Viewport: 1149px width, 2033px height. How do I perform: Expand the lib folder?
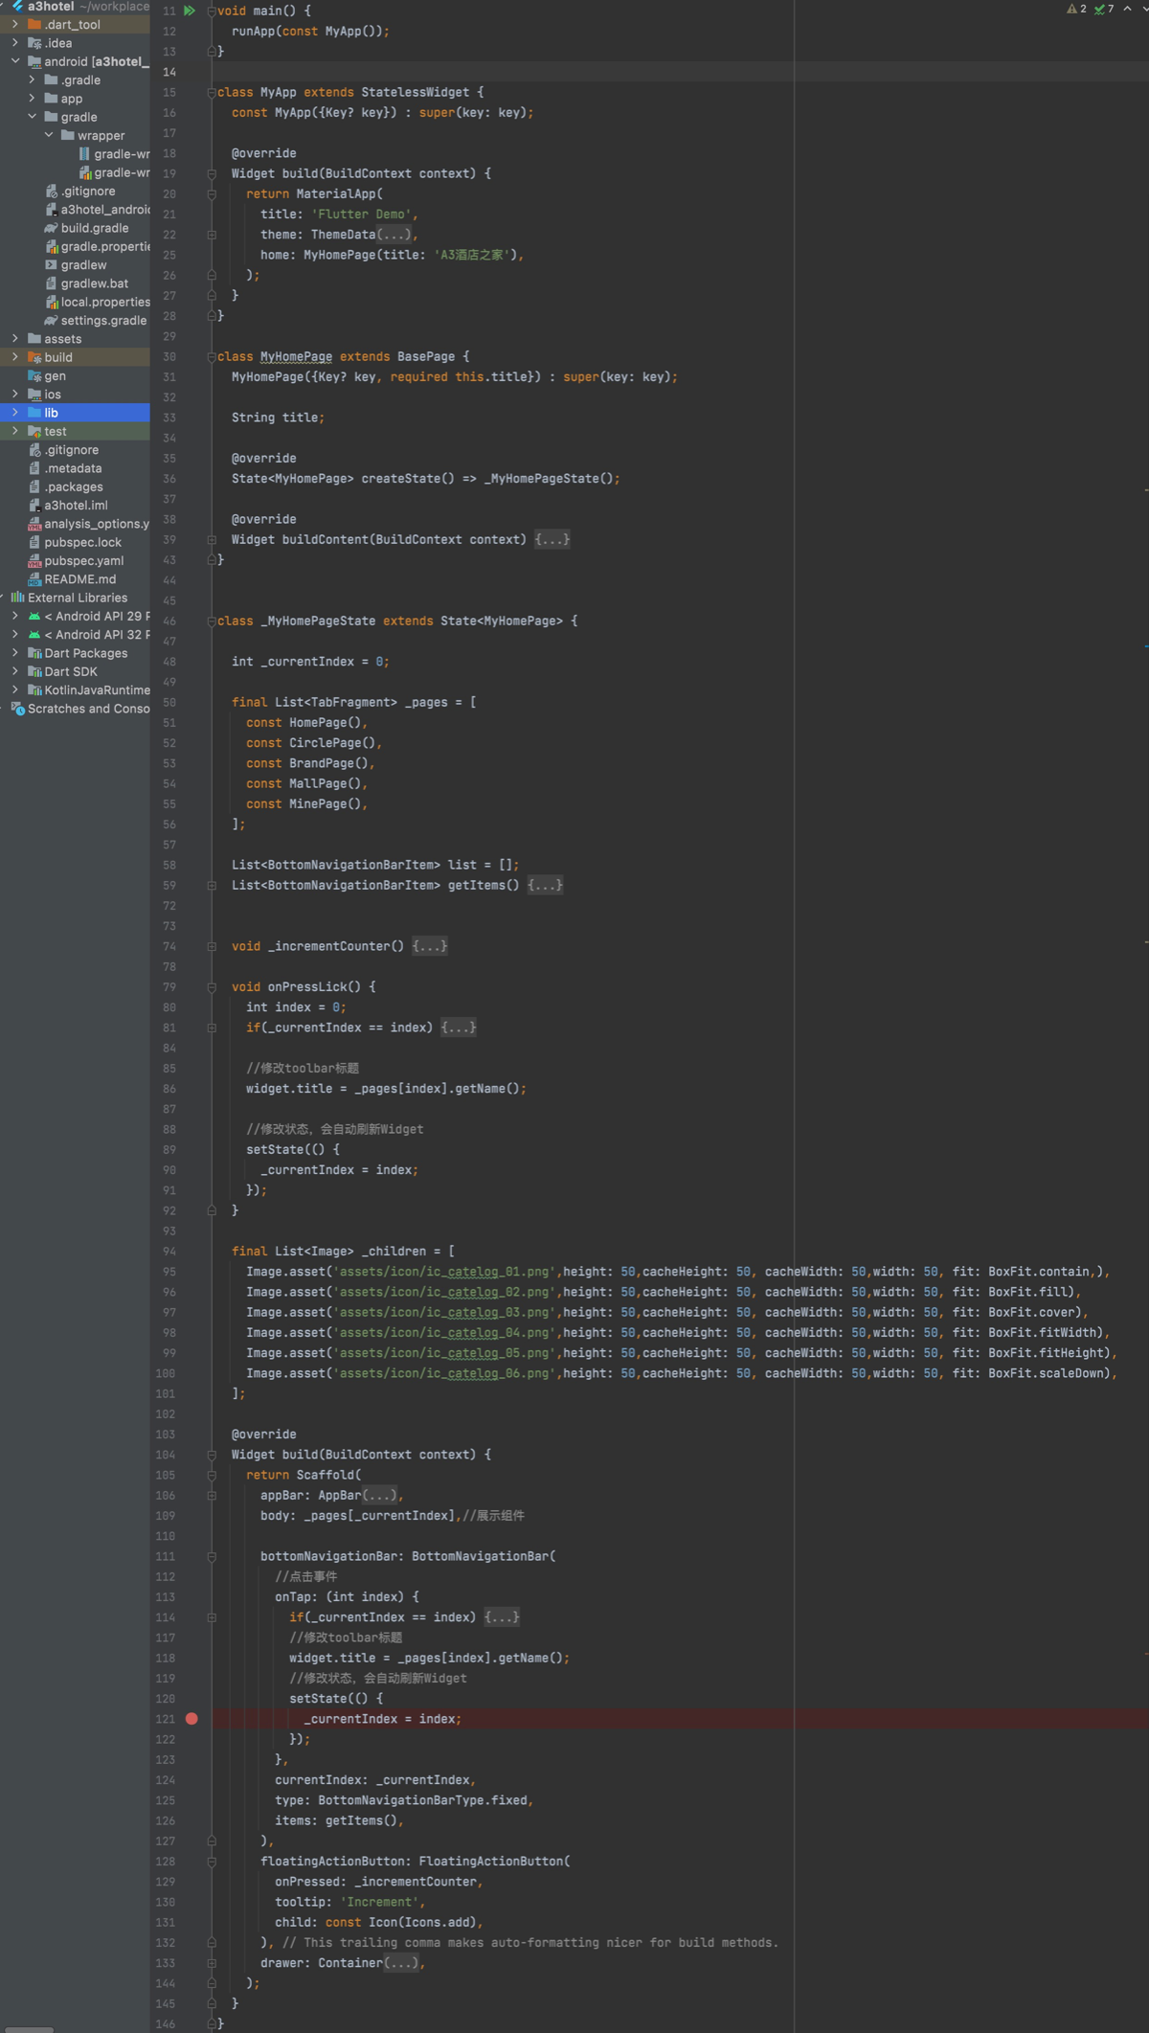(15, 413)
